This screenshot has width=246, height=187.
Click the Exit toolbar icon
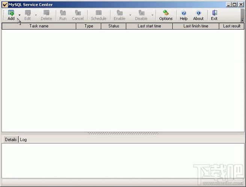click(214, 15)
